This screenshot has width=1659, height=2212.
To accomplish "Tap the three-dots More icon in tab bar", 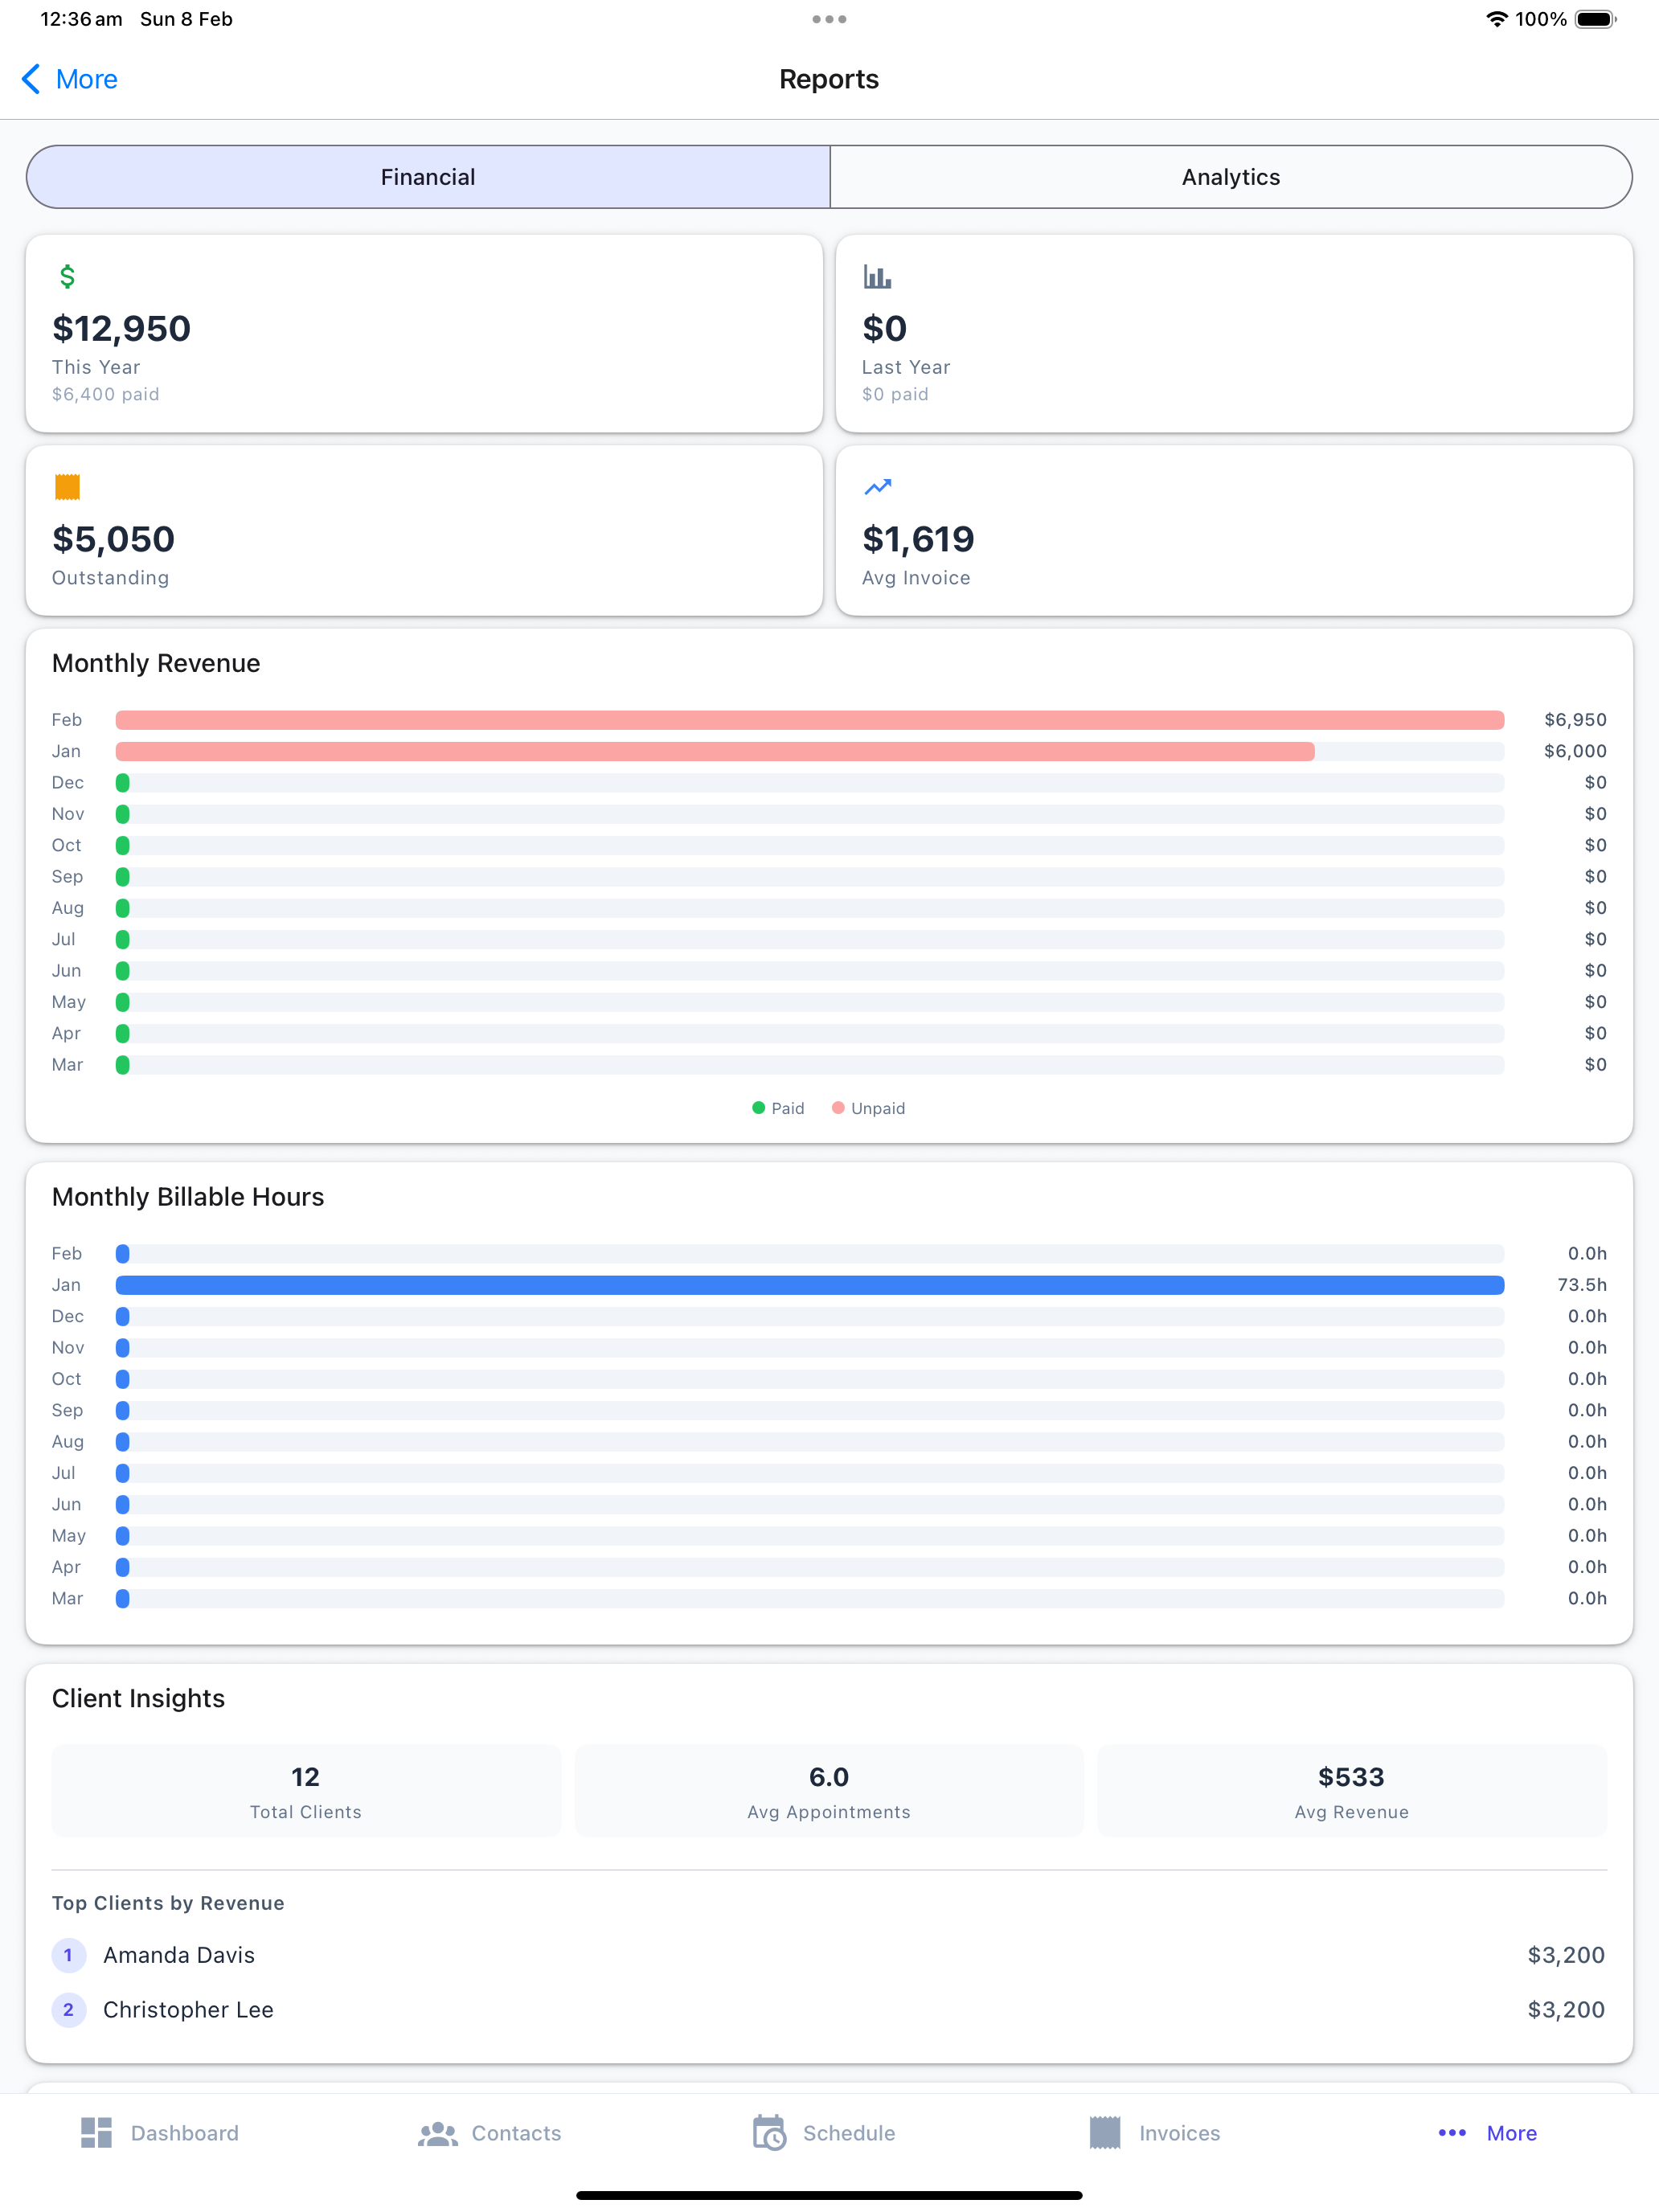I will (x=1452, y=2133).
